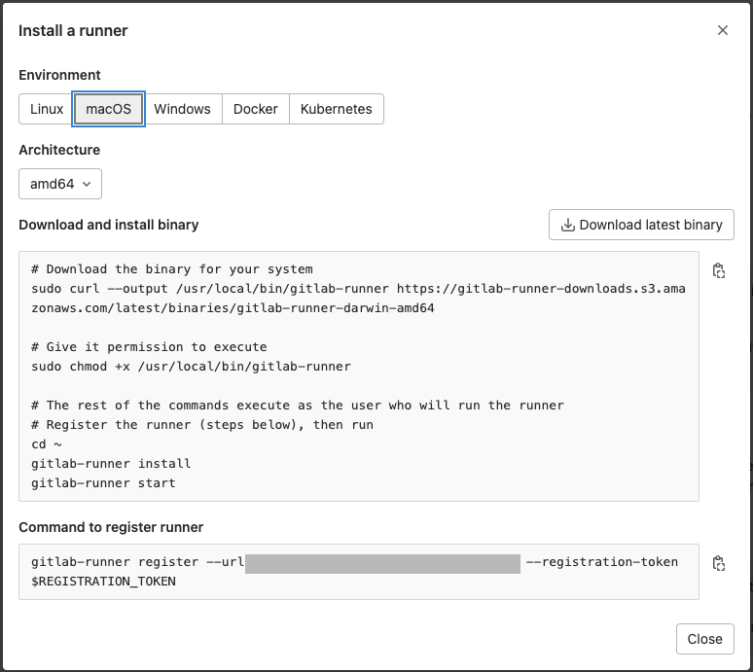Click the 'Command to register runner' heading
The image size is (753, 672).
click(111, 527)
